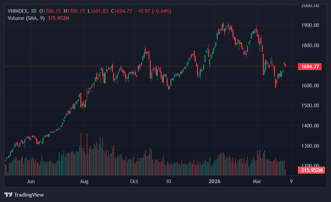Select the Volume (SMA, 9) indicator legend

coord(26,18)
